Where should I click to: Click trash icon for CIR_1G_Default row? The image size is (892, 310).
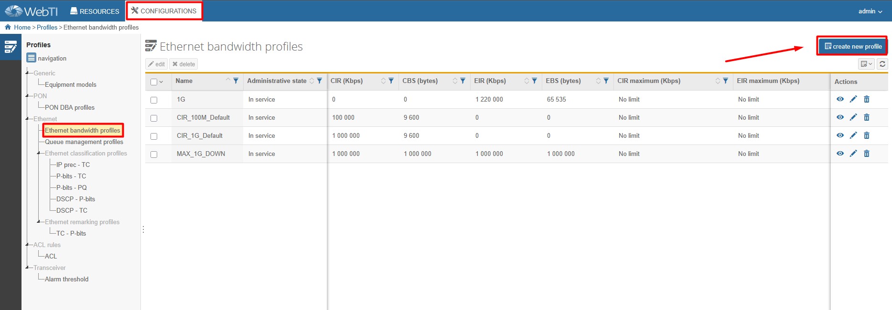(867, 135)
